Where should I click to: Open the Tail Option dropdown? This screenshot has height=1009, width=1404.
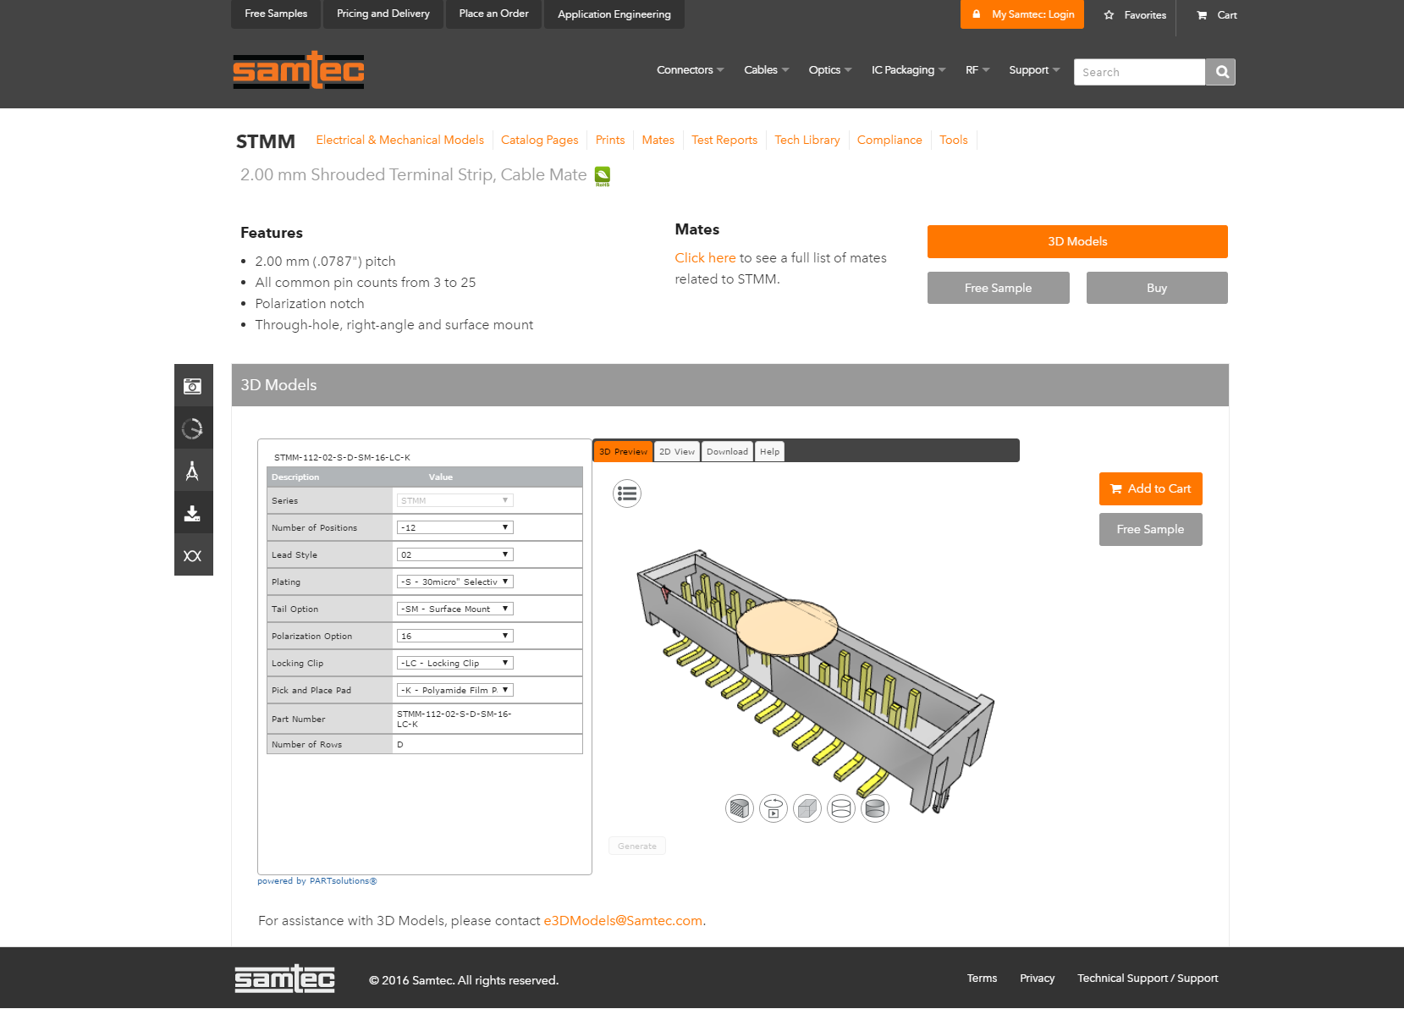click(x=455, y=609)
